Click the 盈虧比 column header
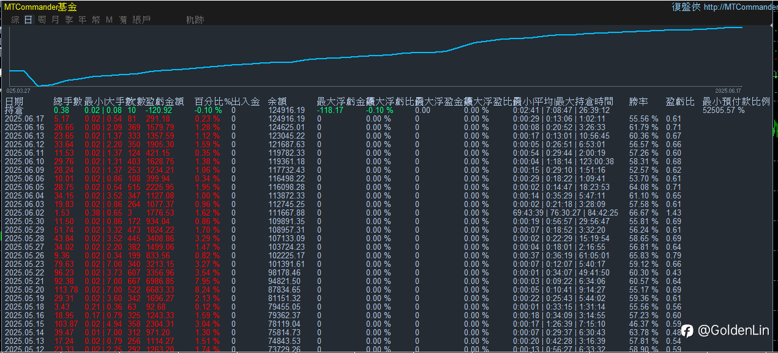 pyautogui.click(x=680, y=101)
